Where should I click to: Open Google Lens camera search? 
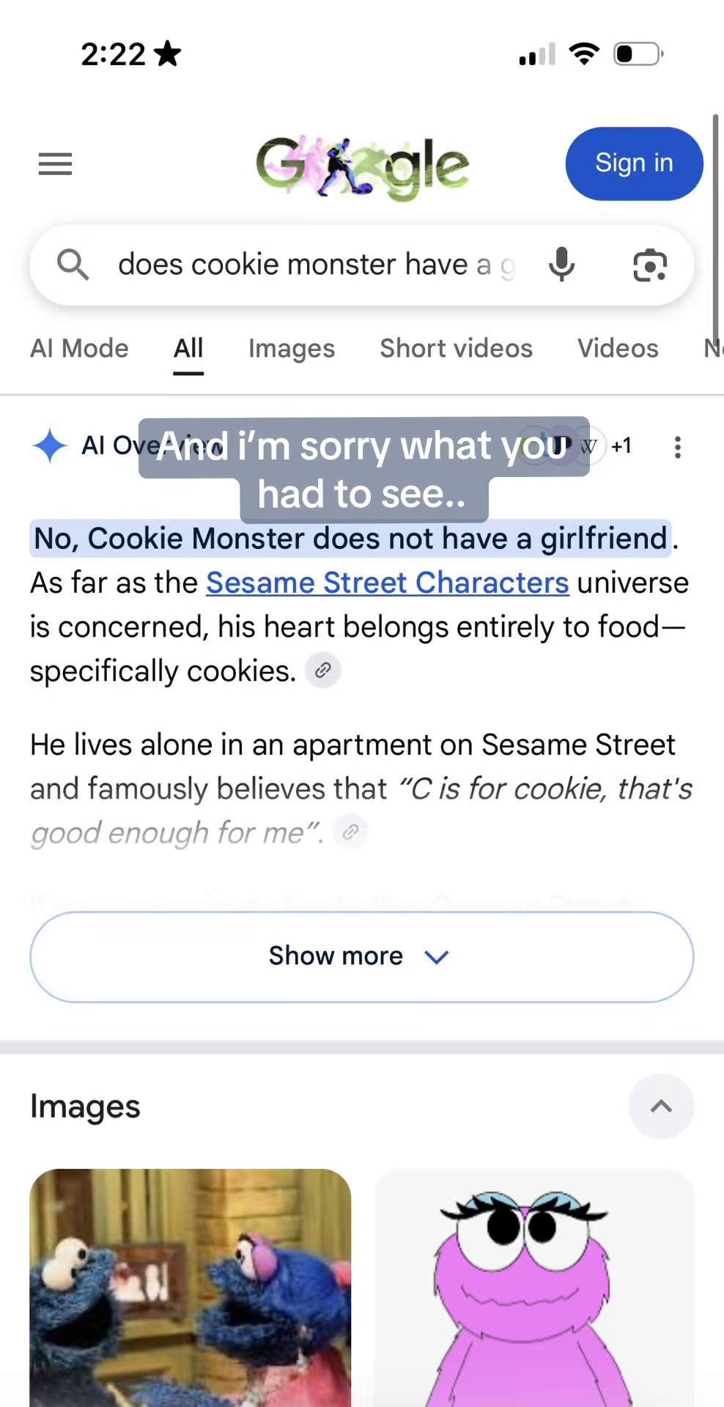[x=649, y=265]
